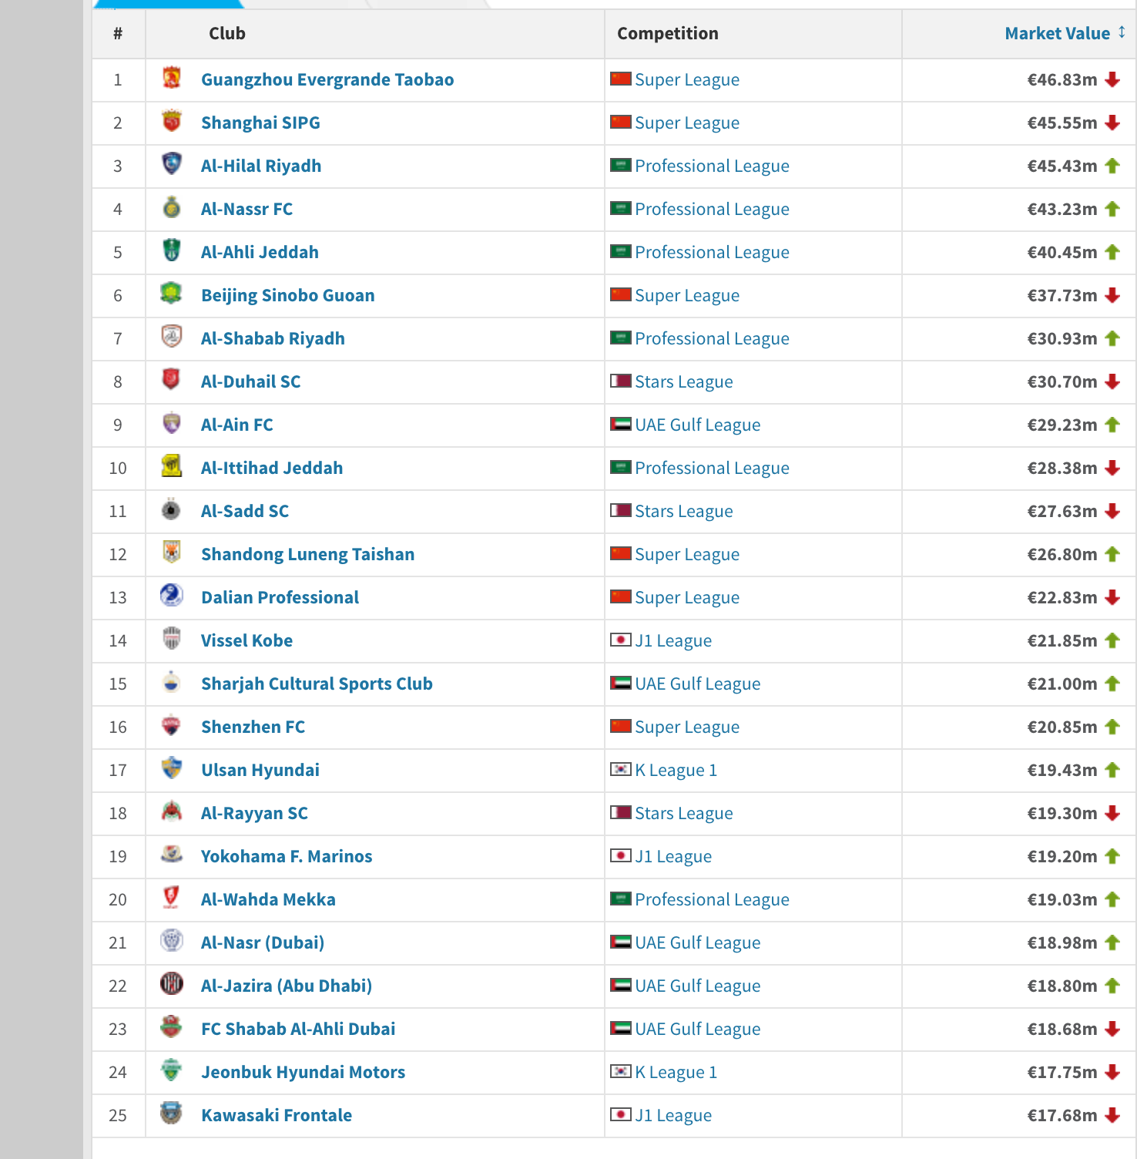Click the Guangzhou Evergrande Taobao club crest

tap(172, 78)
